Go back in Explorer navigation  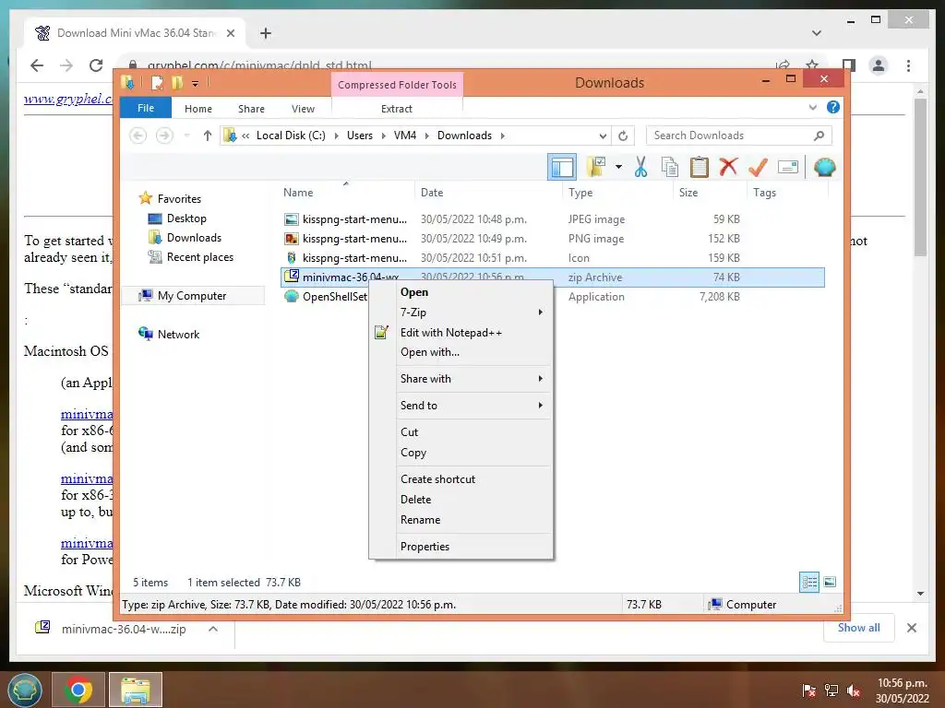(138, 136)
